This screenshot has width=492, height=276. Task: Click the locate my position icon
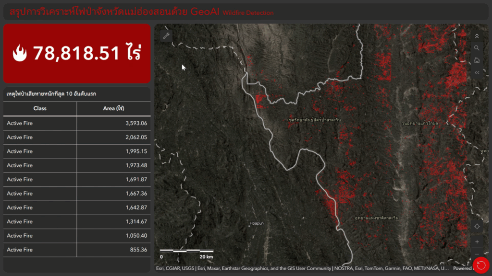(x=477, y=226)
